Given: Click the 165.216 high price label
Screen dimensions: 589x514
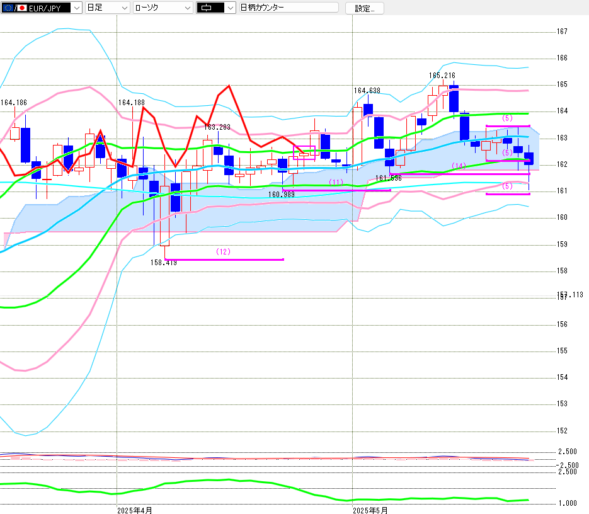Looking at the screenshot, I should (442, 76).
